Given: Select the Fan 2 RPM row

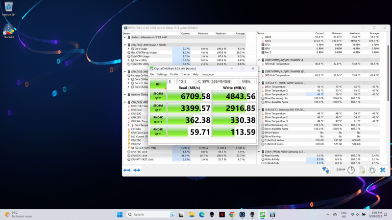Looking at the screenshot, I should click(320, 52).
